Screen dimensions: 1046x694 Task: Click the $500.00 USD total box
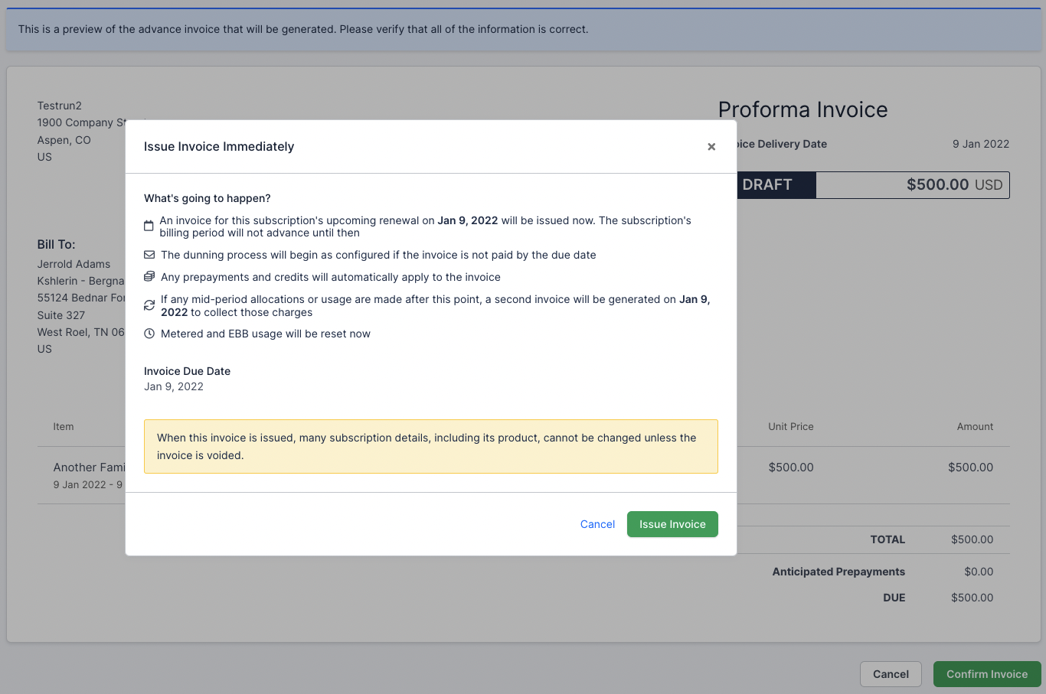click(912, 185)
